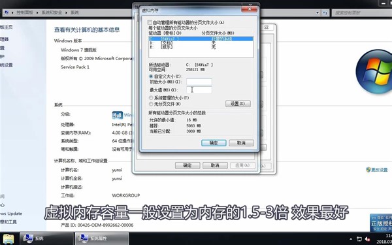The width and height of the screenshot is (392, 245).
Task: Click initial size (MB) input field
Action: coord(199,82)
